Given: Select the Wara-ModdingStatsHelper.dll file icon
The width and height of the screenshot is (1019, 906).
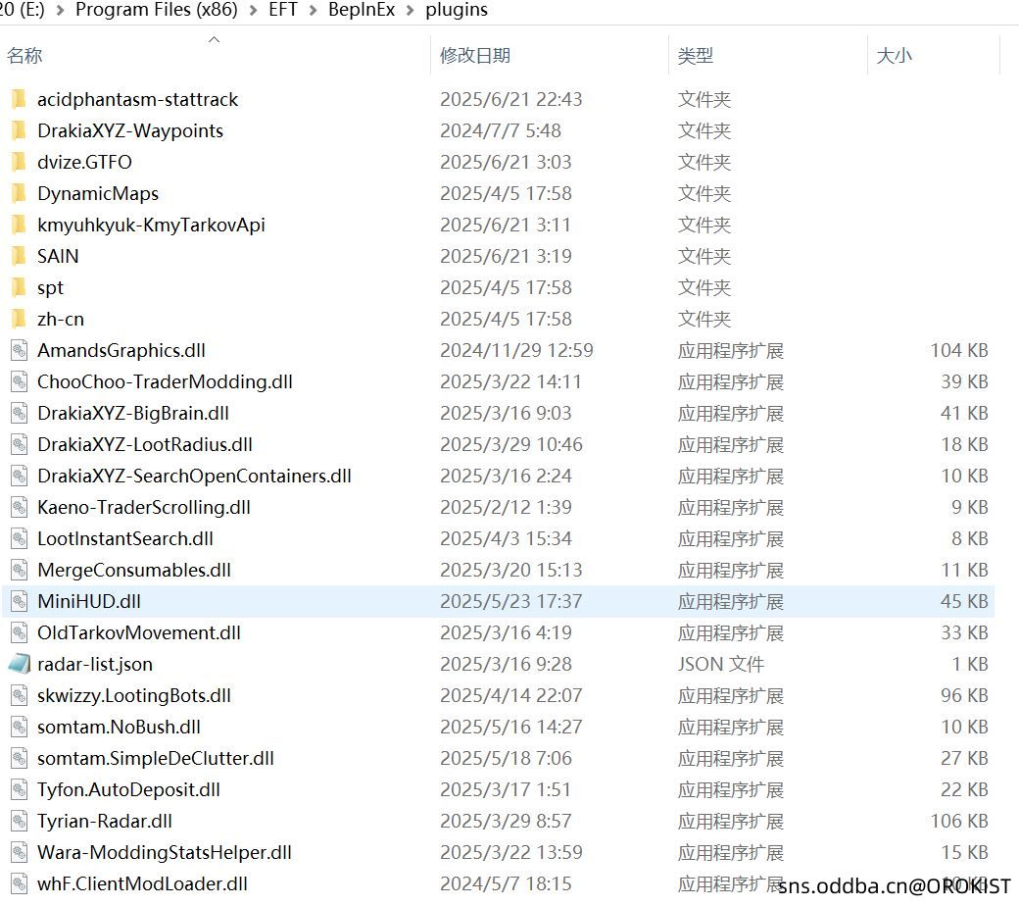Looking at the screenshot, I should click(x=20, y=853).
